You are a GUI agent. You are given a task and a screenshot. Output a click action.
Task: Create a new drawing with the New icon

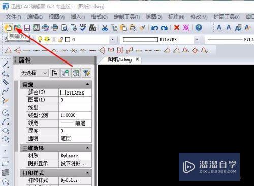(8, 28)
